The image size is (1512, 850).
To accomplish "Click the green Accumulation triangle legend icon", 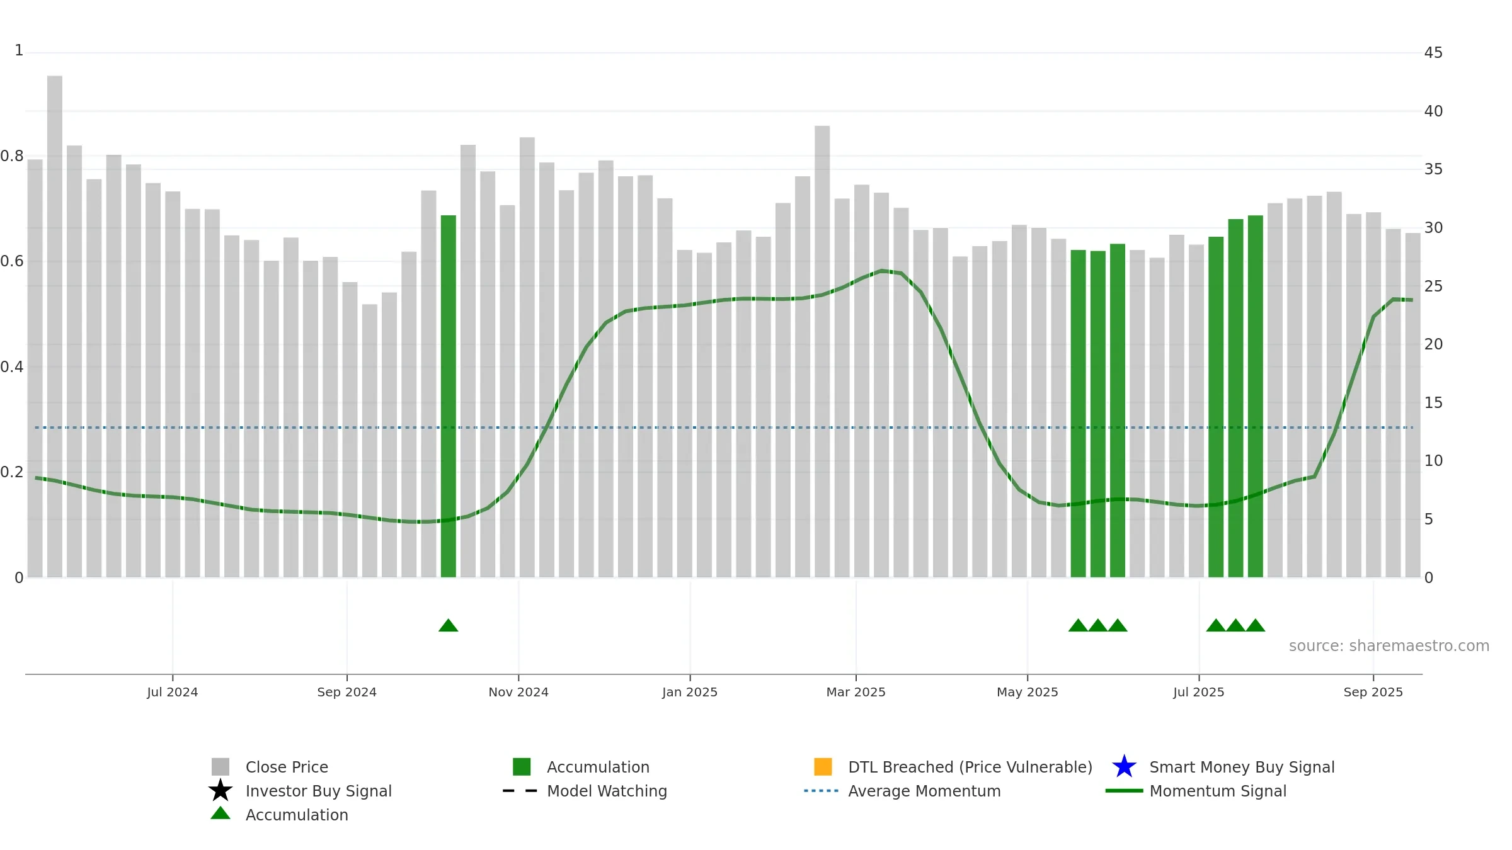I will coord(220,813).
